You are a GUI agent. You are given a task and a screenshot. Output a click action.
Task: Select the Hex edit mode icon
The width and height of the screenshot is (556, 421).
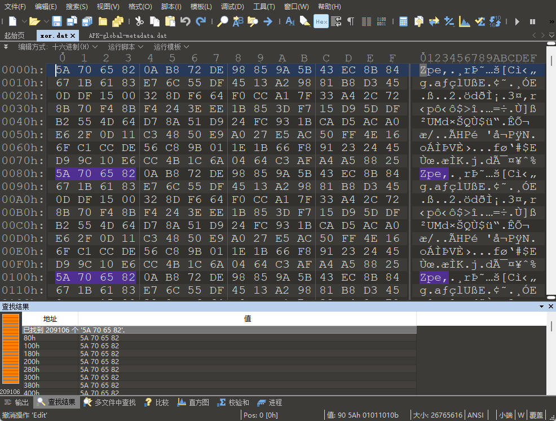321,21
